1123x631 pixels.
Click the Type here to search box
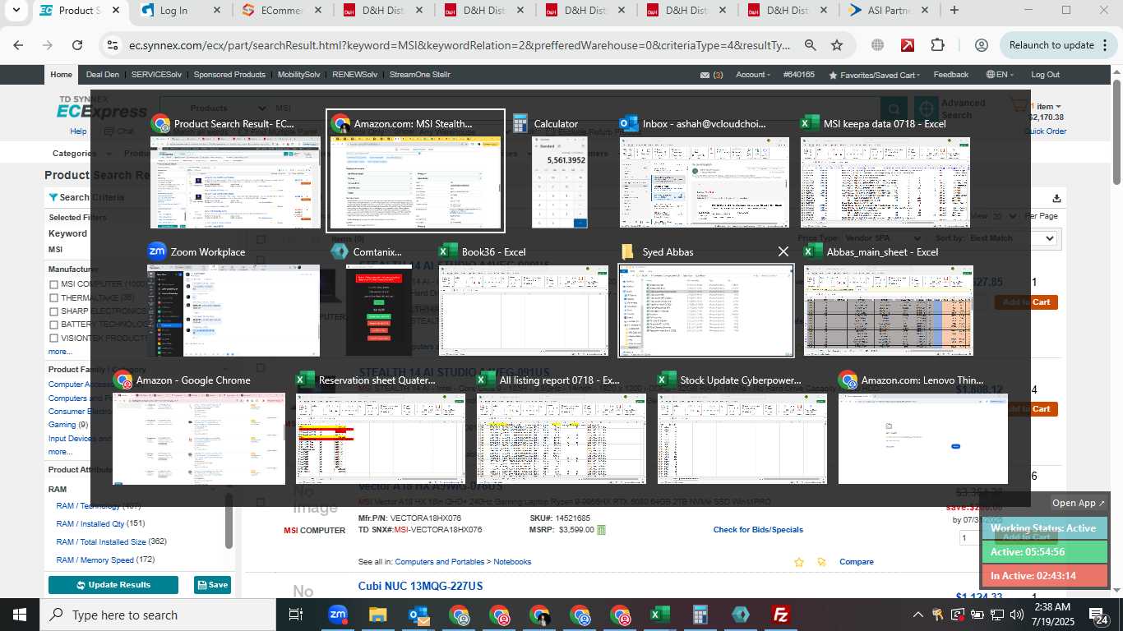(x=158, y=615)
